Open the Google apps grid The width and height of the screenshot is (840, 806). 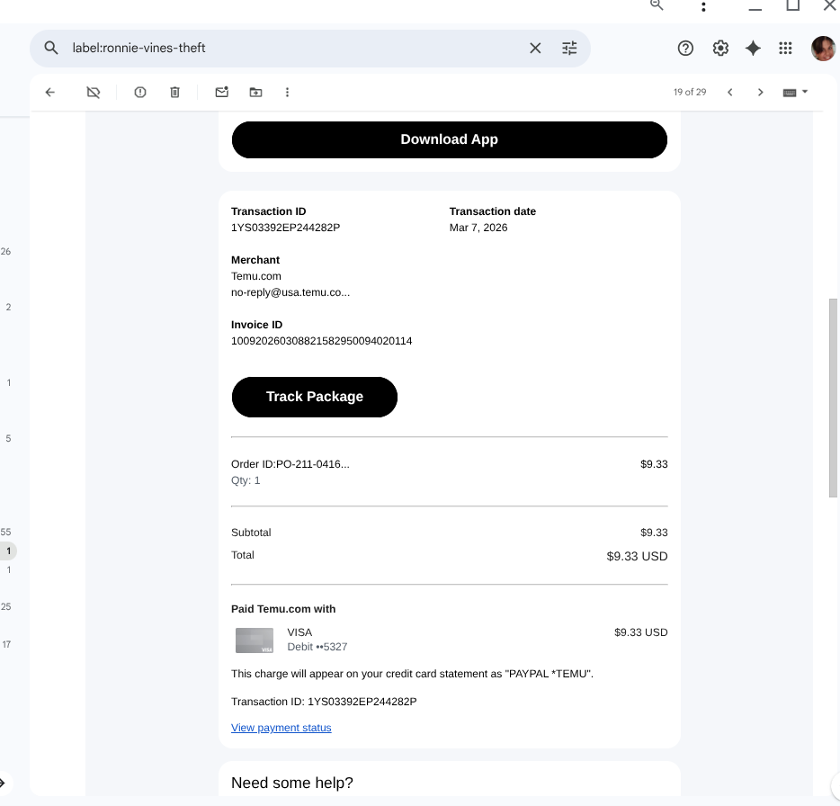(x=785, y=49)
